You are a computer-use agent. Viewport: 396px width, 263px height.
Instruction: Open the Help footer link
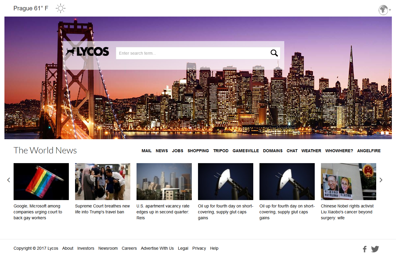coord(214,248)
